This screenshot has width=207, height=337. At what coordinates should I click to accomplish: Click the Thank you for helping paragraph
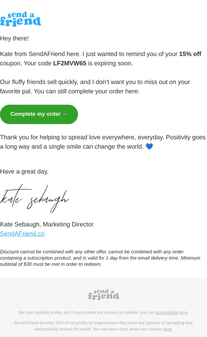click(103, 142)
